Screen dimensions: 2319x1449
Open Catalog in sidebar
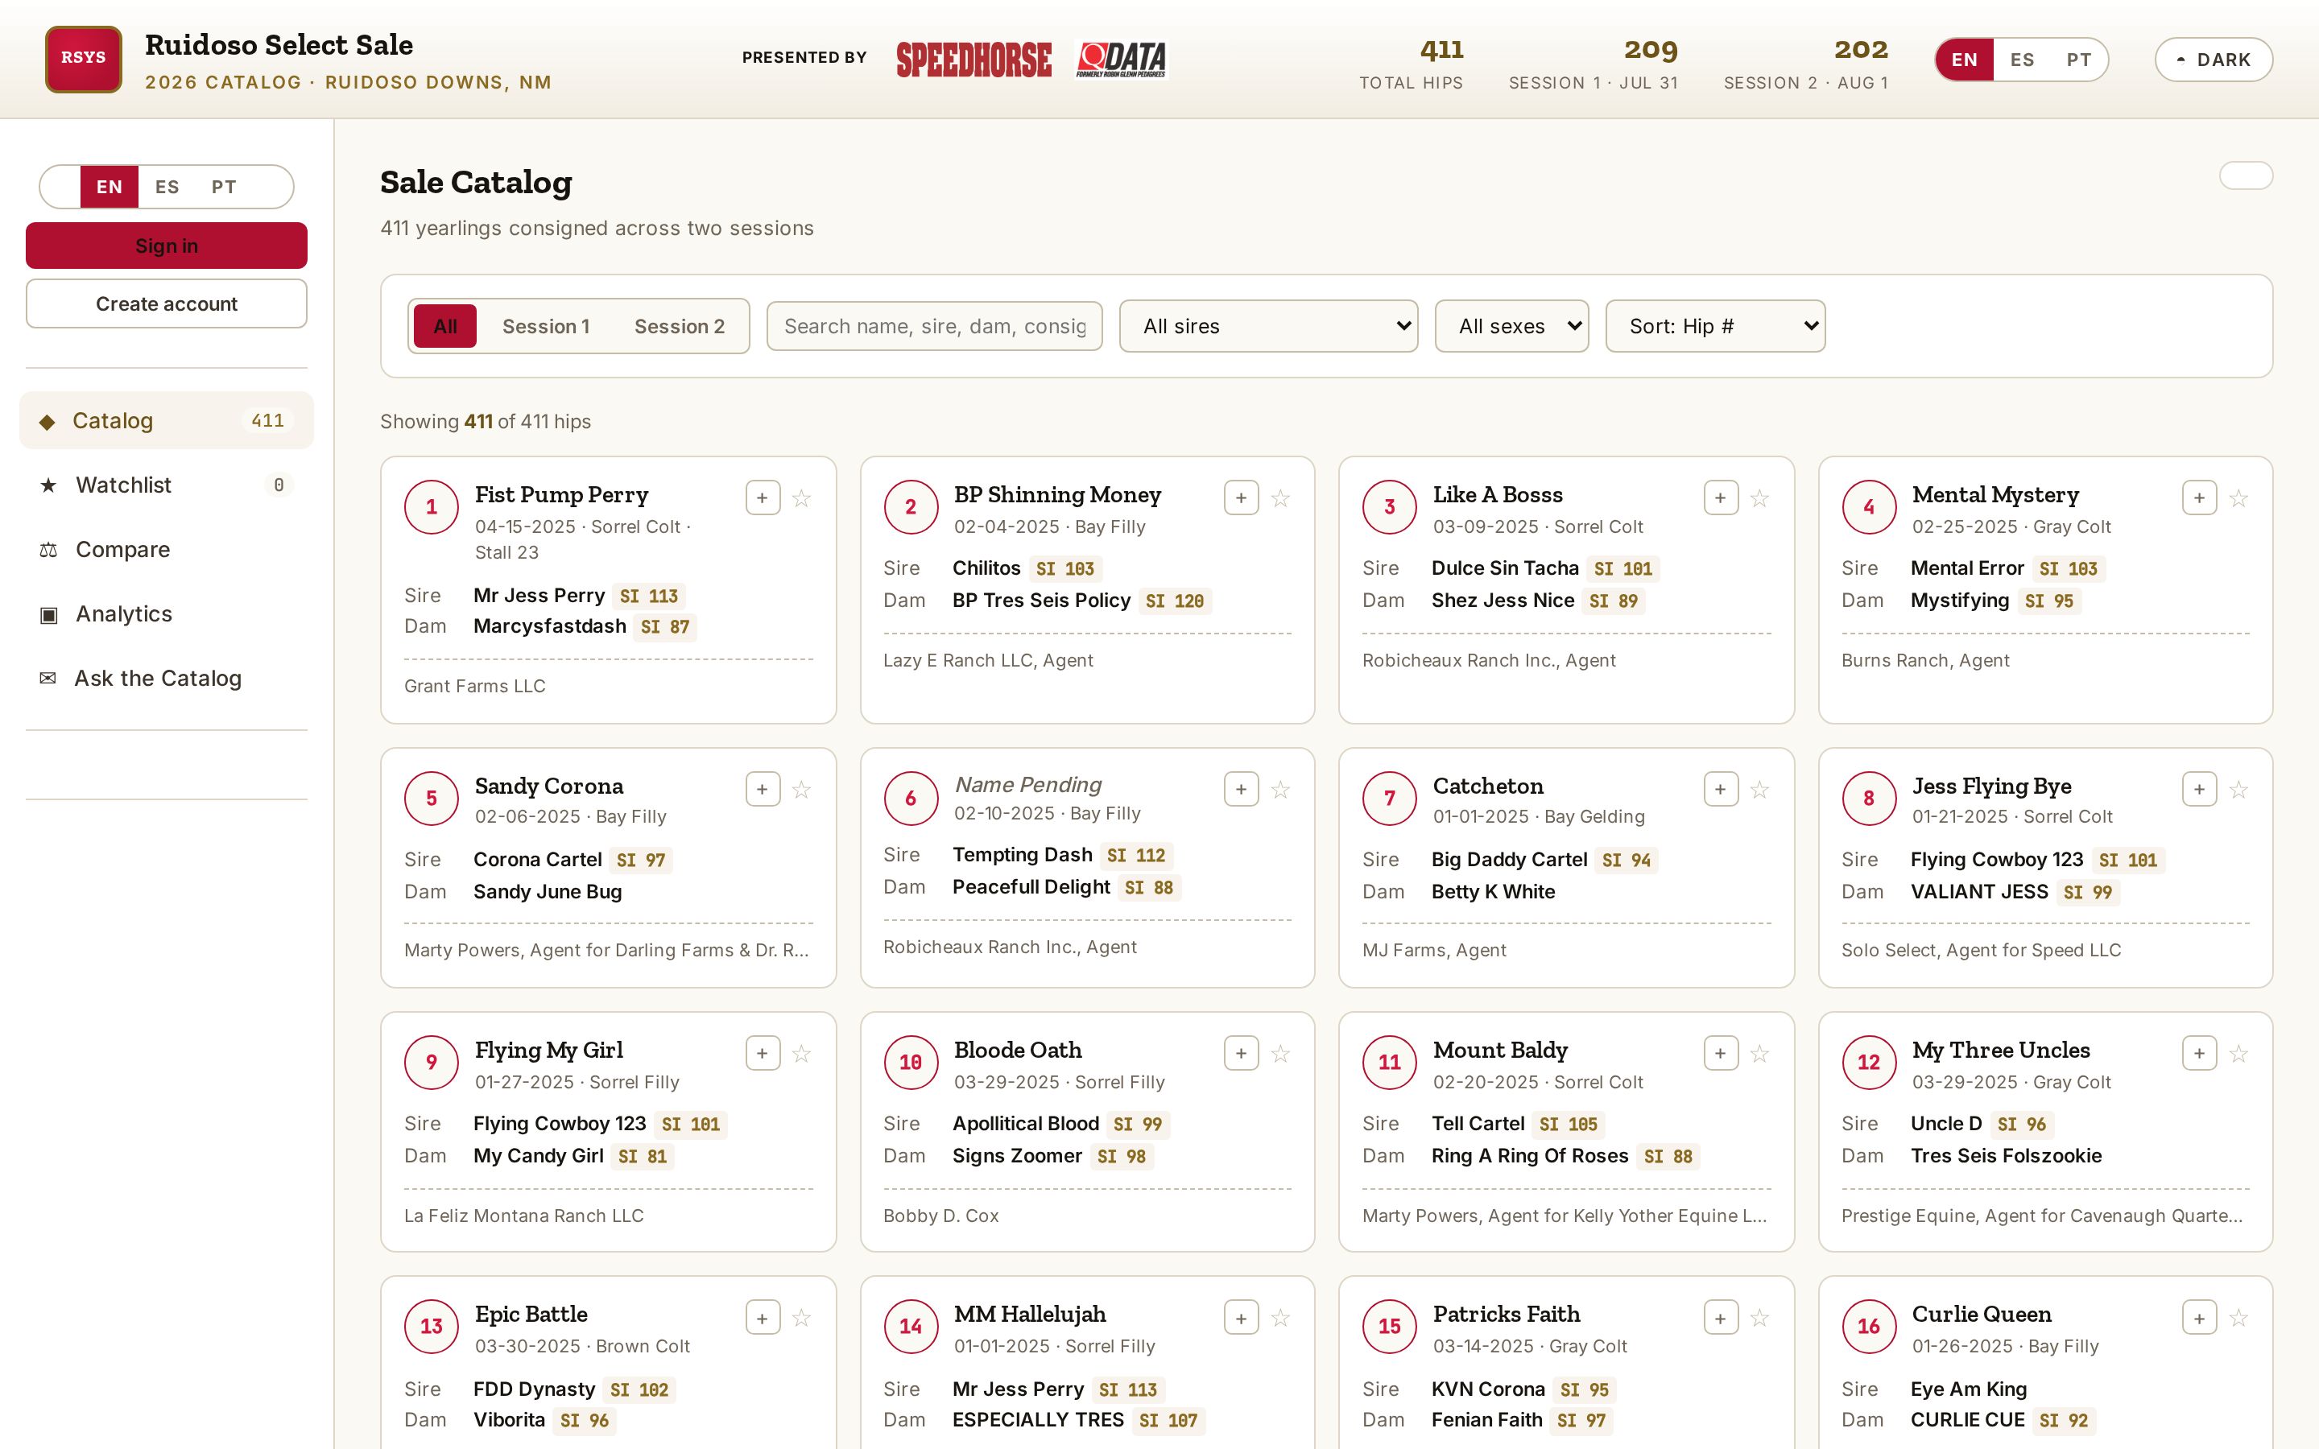[167, 419]
